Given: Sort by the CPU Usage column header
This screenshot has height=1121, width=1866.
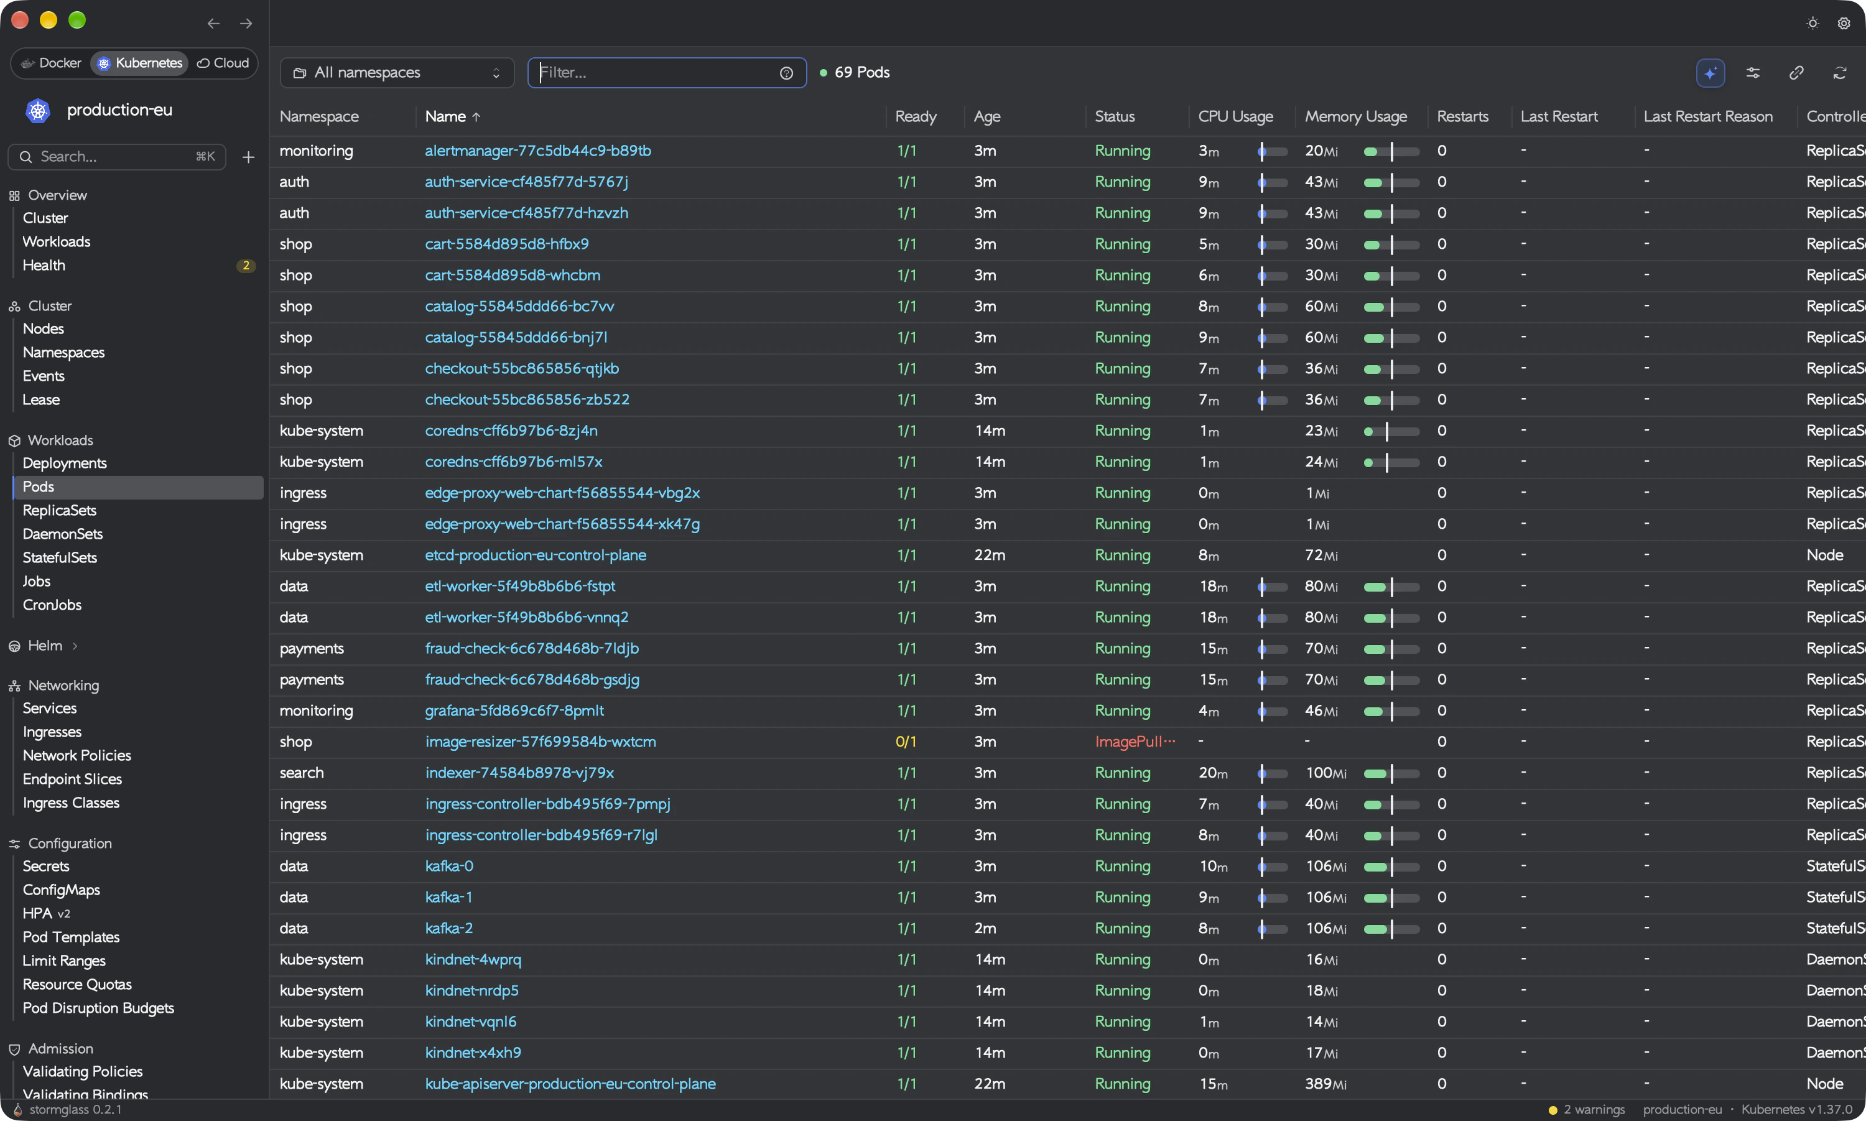Looking at the screenshot, I should 1235,116.
